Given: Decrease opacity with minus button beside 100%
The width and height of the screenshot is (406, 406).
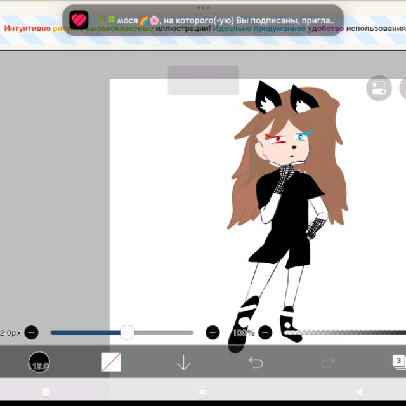Looking at the screenshot, I should (265, 332).
